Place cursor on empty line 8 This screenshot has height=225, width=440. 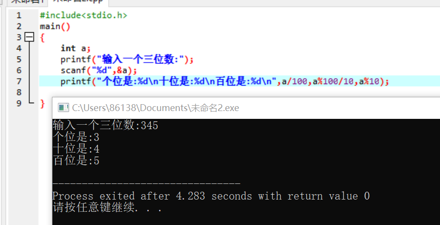tap(240, 92)
